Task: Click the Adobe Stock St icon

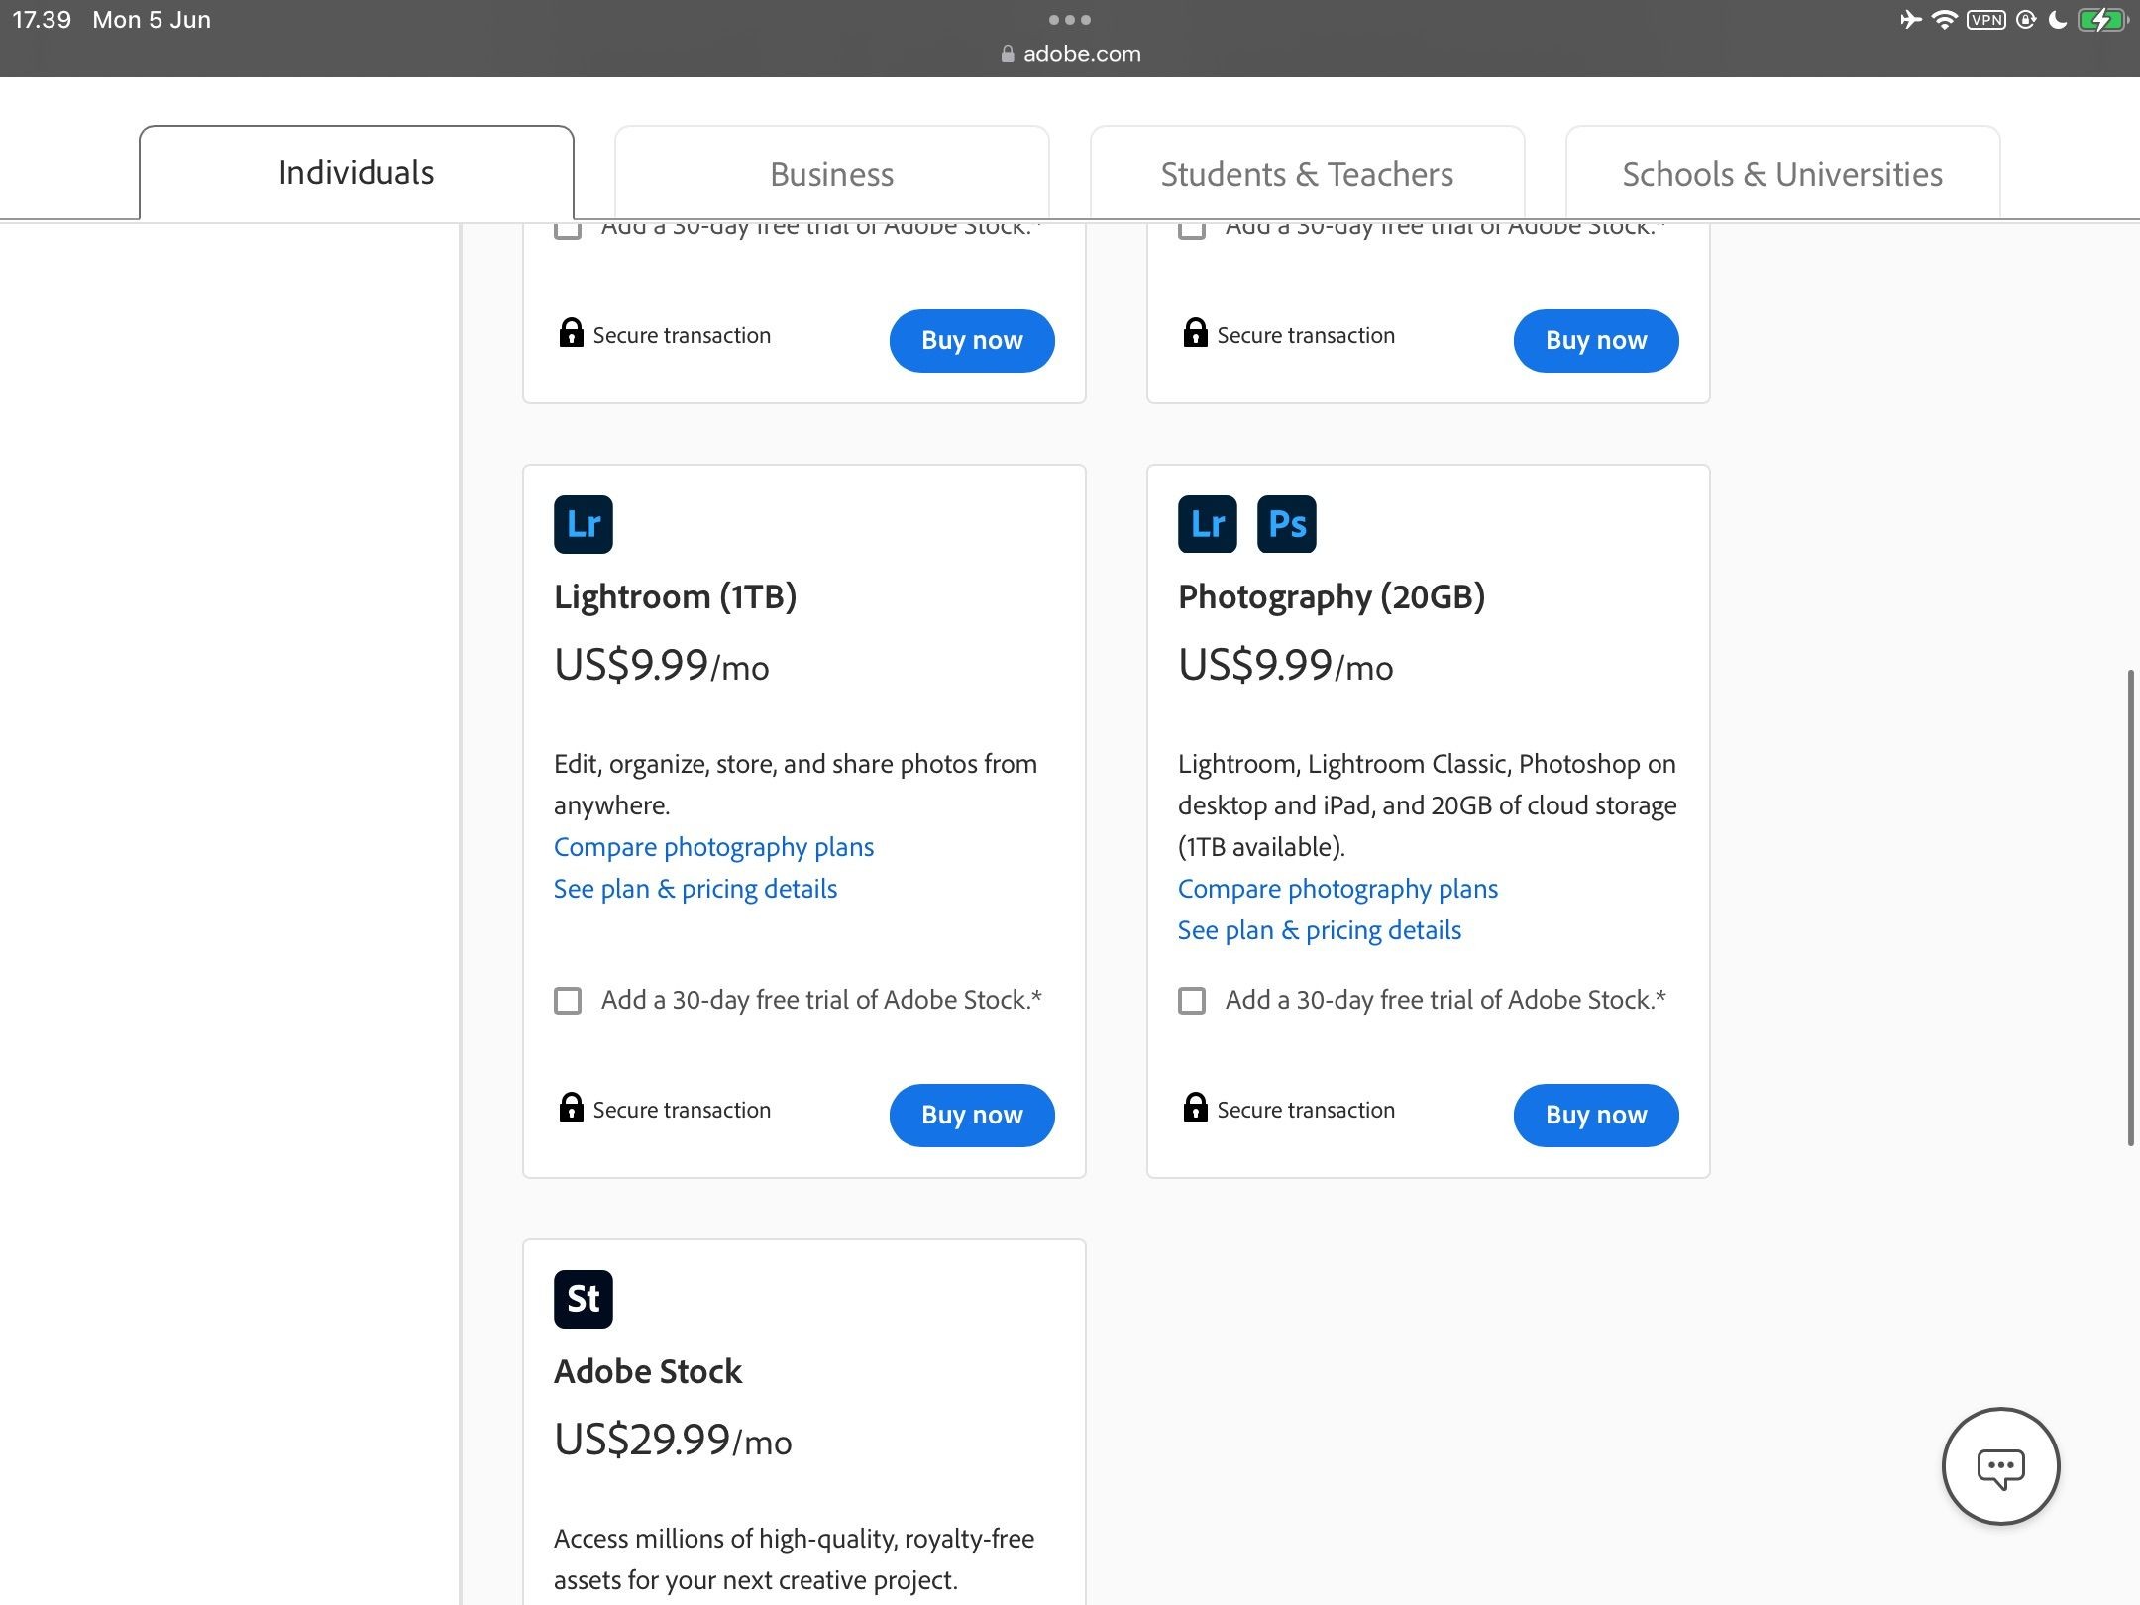Action: [583, 1299]
